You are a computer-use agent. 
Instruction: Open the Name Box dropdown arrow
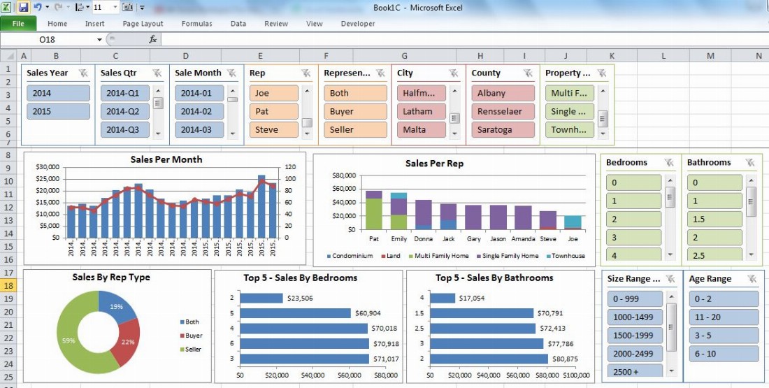99,39
